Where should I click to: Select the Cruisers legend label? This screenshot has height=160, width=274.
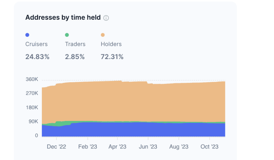coord(36,44)
